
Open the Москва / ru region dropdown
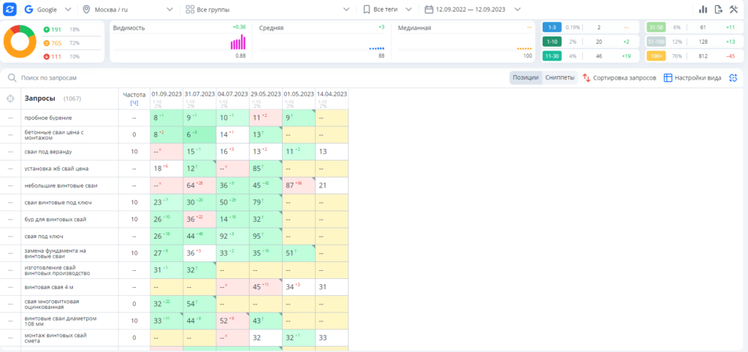point(128,9)
